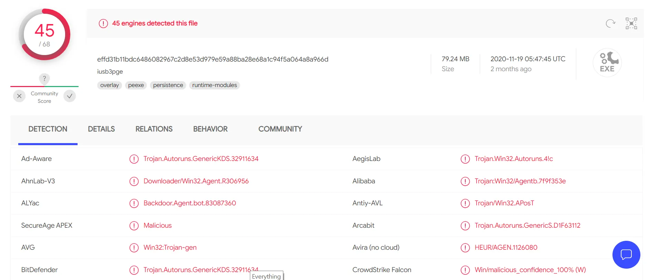The image size is (649, 280).
Task: Click warning icon beside CrowdStrike Falcon result
Action: click(465, 270)
